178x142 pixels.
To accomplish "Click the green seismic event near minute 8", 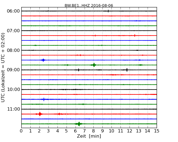I will tap(94, 65).
